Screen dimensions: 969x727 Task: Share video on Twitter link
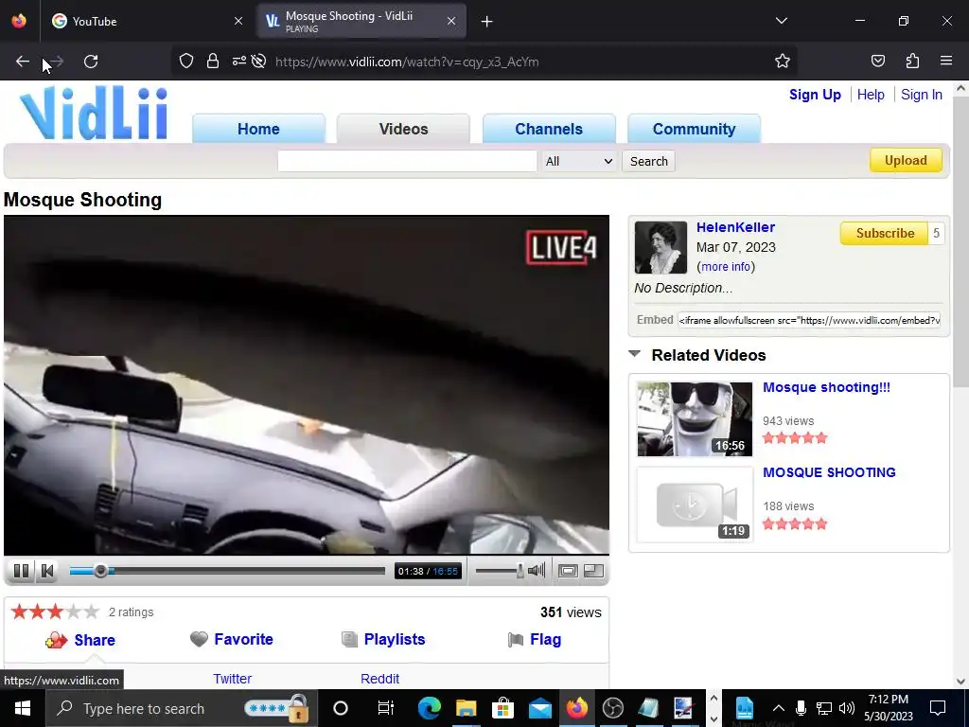pyautogui.click(x=233, y=679)
